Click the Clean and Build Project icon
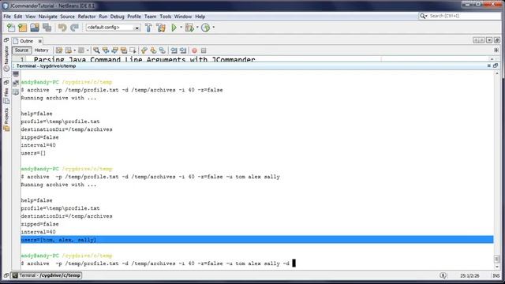The image size is (505, 284). click(161, 28)
